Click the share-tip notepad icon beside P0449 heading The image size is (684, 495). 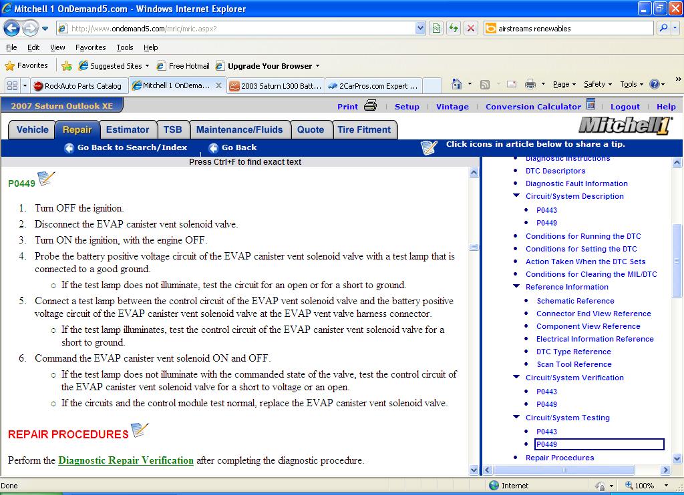46,179
